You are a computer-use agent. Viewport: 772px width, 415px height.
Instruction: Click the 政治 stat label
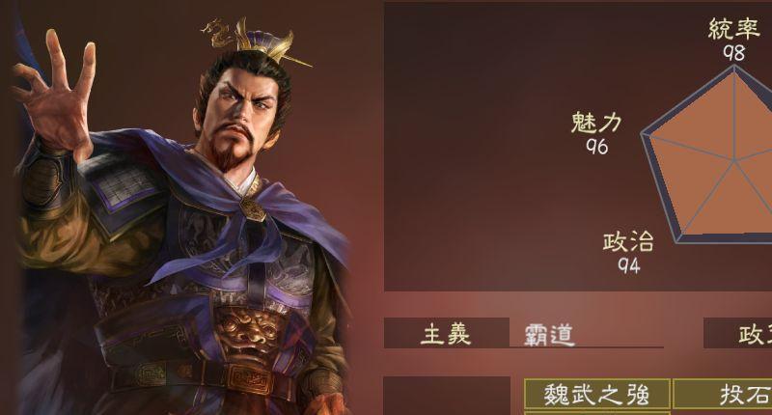coord(628,241)
